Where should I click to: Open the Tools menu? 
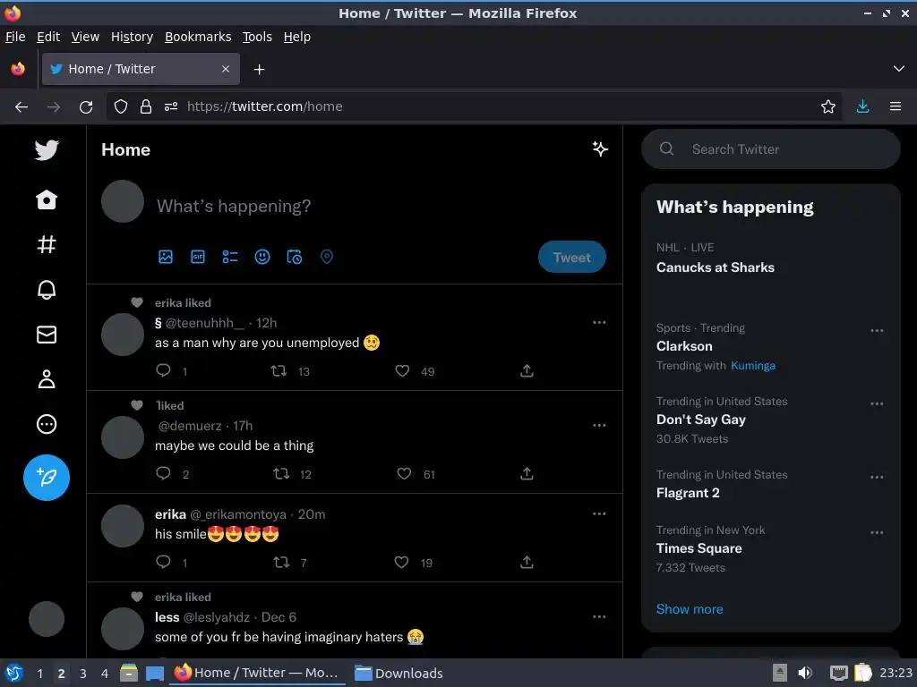tap(257, 37)
